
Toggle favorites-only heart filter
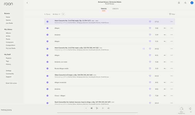pyautogui.click(x=63, y=14)
